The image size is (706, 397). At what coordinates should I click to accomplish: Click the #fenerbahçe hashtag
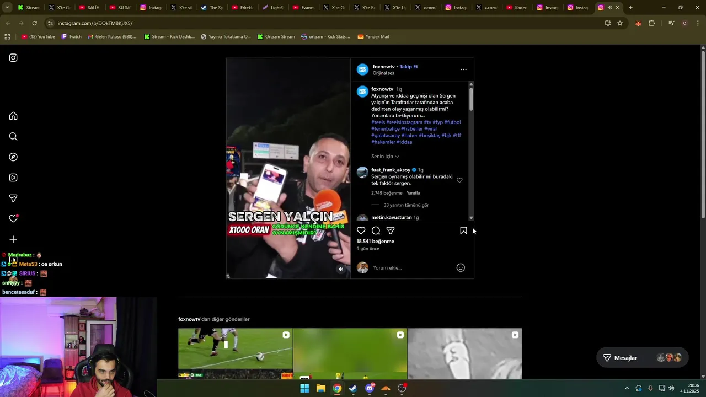tap(386, 129)
